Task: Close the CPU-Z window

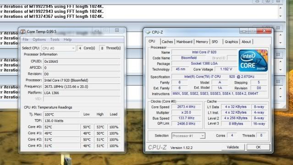Action: click(x=264, y=31)
